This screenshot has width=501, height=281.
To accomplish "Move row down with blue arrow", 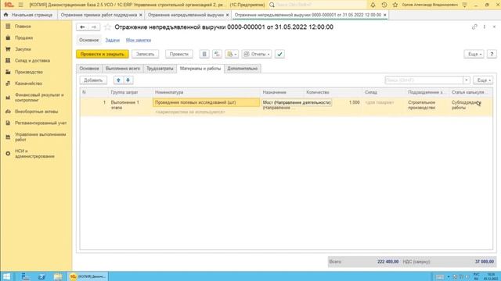I will (x=128, y=80).
